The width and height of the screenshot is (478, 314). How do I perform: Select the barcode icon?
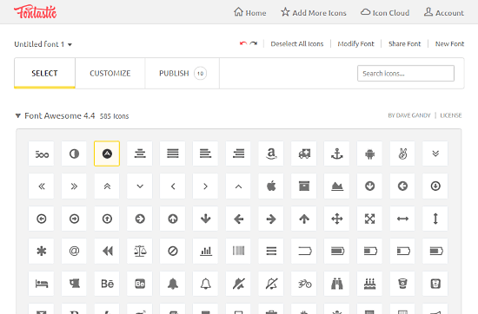tap(238, 252)
